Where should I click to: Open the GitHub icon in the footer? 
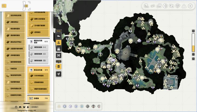(x=16, y=107)
